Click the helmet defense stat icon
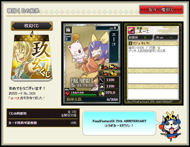 (x=102, y=87)
